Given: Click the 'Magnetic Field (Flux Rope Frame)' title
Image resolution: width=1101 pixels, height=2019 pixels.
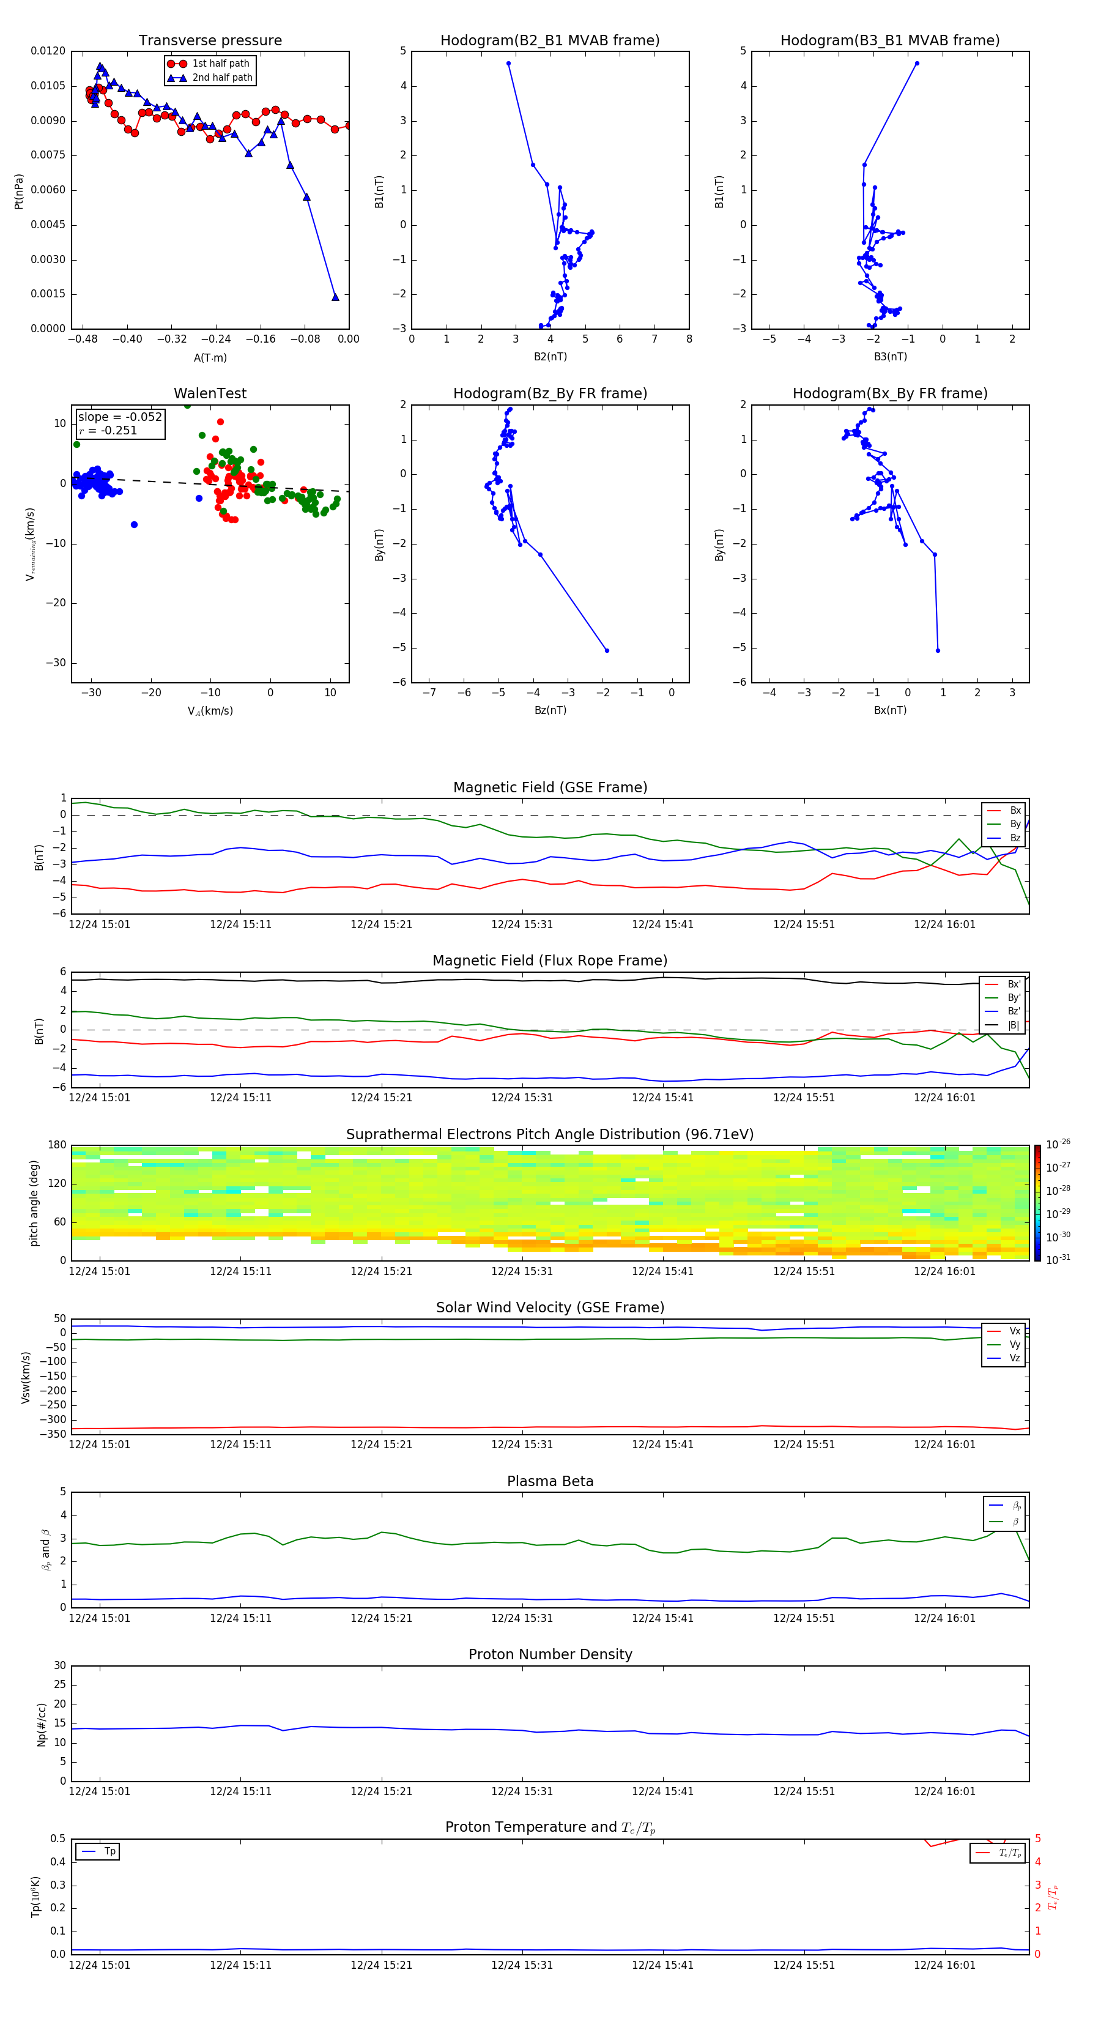Looking at the screenshot, I should (550, 961).
